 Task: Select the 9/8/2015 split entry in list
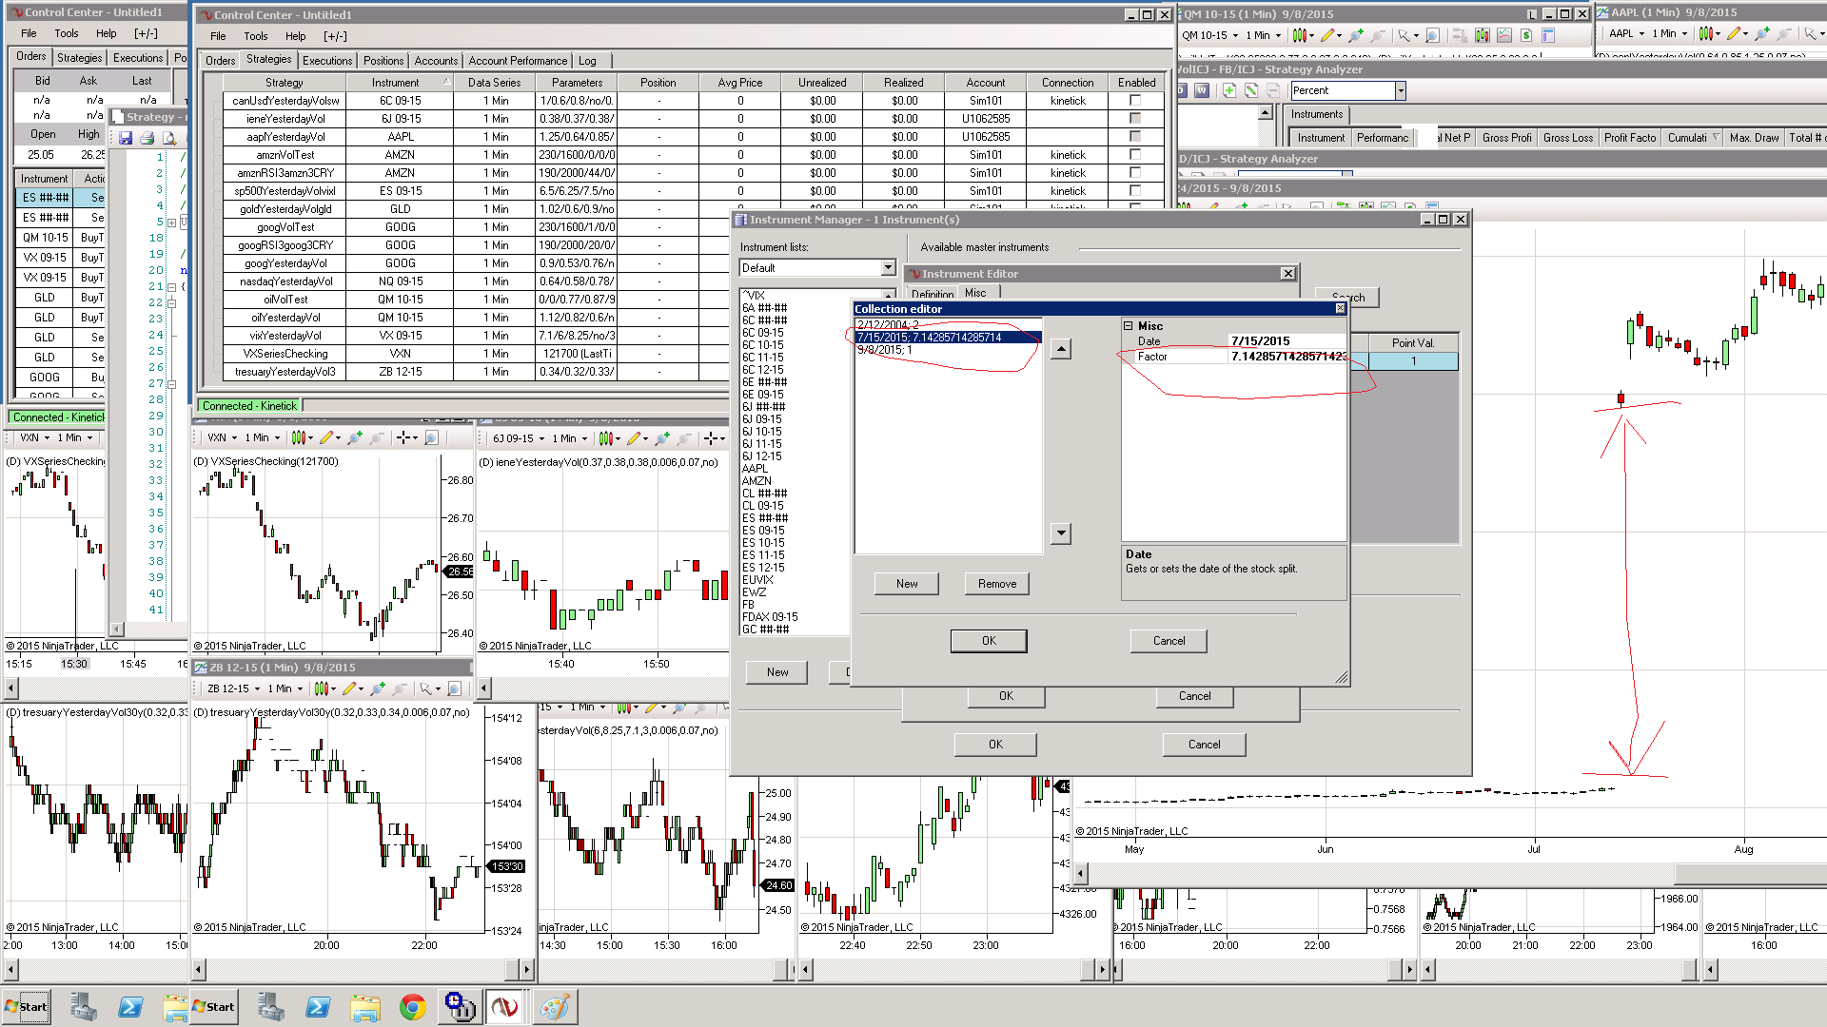click(x=885, y=350)
